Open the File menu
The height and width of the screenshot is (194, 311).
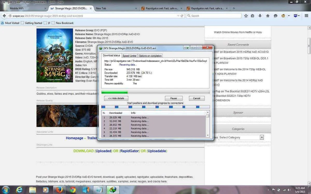pyautogui.click(x=3, y=2)
